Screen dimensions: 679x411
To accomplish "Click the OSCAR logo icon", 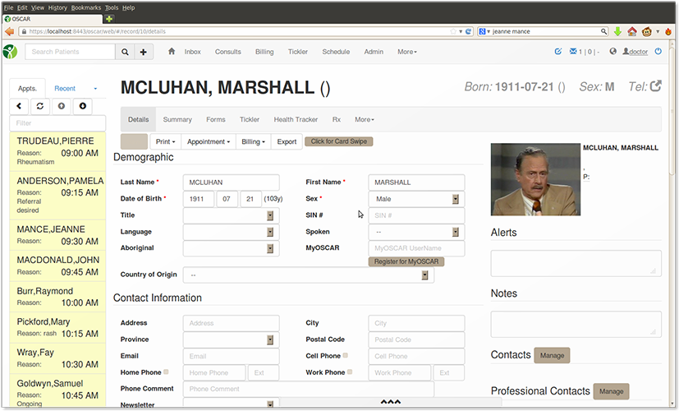I will [x=10, y=52].
